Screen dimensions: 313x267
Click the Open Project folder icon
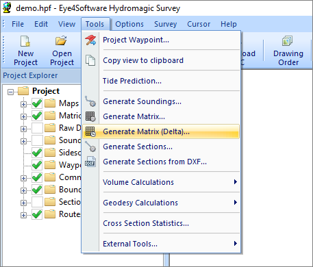click(61, 41)
